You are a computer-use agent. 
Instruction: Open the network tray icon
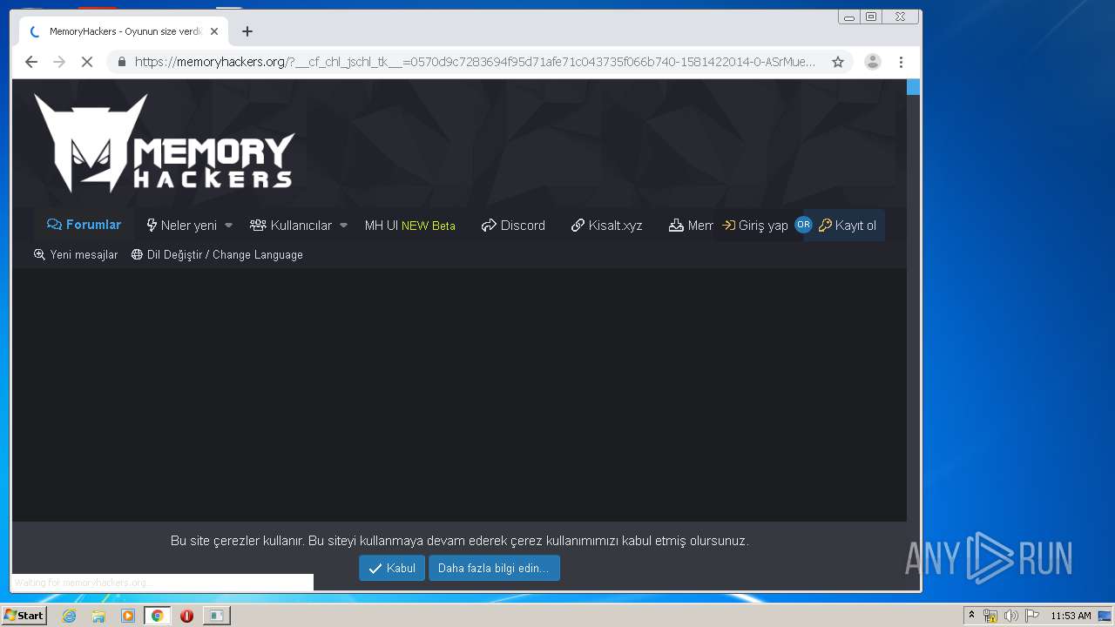tap(990, 616)
